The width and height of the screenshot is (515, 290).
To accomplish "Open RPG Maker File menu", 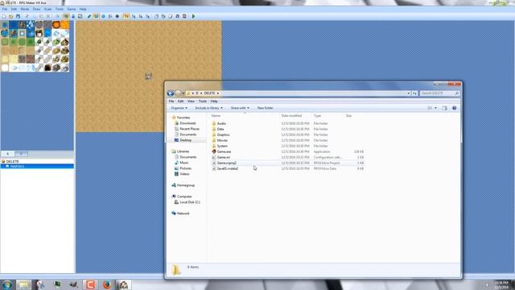I will pos(5,9).
